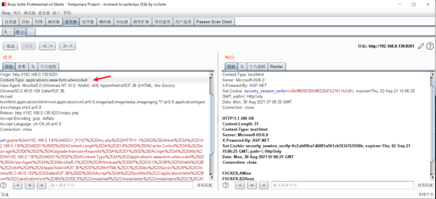
Task: Click the Accept-Encoding: gzip, deflate line
Action: [x=27, y=118]
